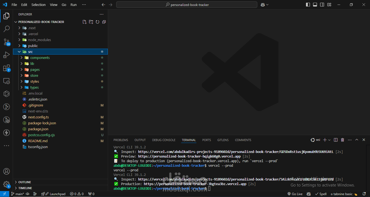Expand the public folder

click(x=60, y=46)
